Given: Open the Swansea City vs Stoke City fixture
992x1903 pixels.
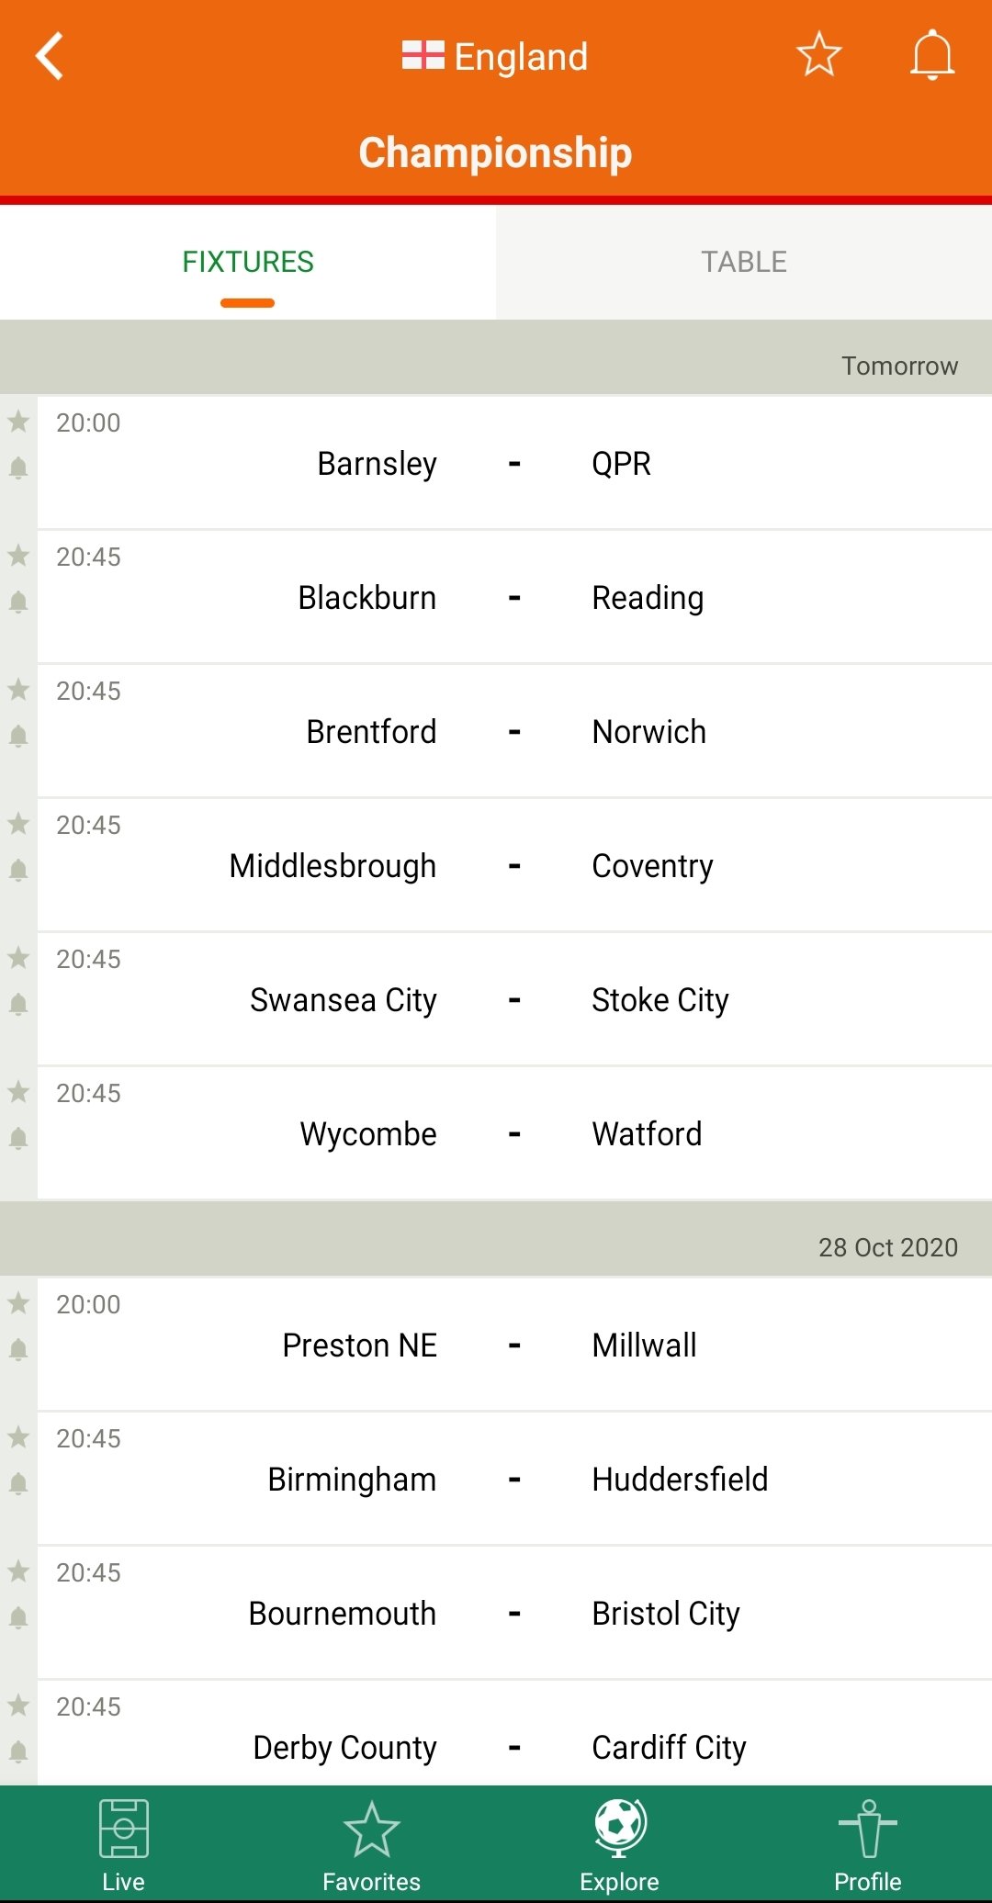Looking at the screenshot, I should pos(514,999).
